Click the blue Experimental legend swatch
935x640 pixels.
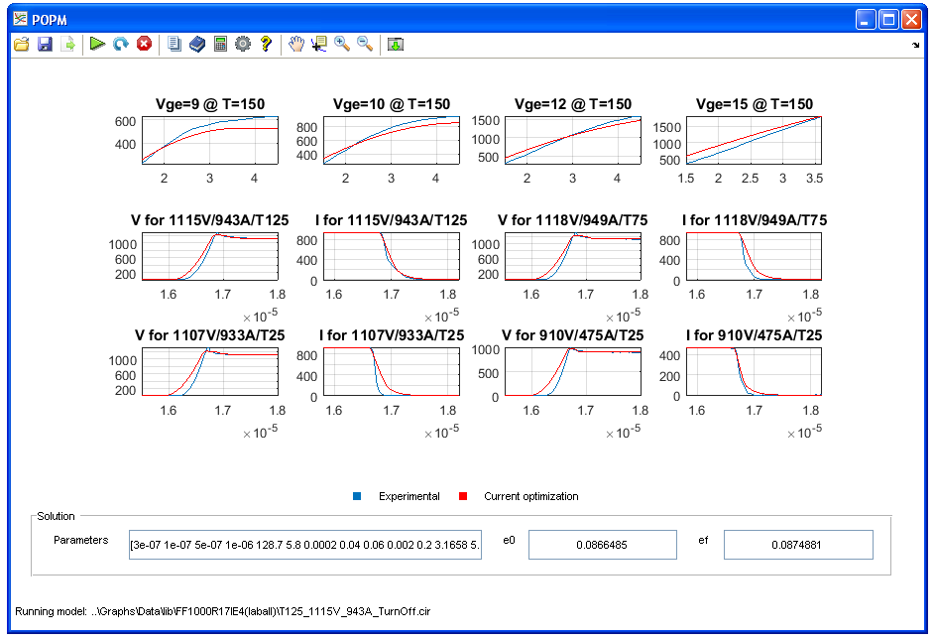coord(358,496)
